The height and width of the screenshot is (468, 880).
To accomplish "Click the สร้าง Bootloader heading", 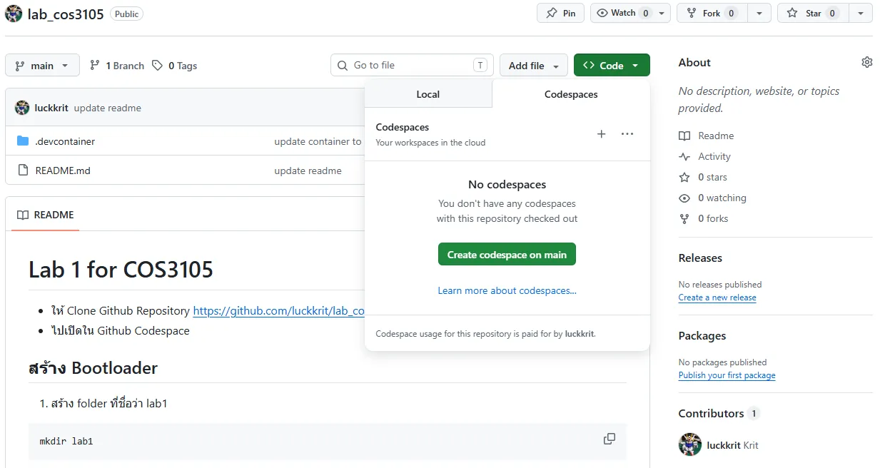I will (93, 368).
